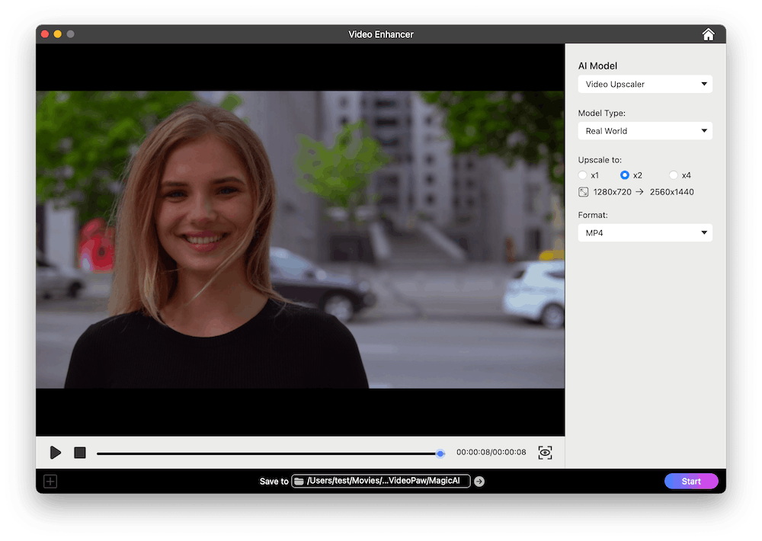Select the x2 upscale option

point(625,175)
